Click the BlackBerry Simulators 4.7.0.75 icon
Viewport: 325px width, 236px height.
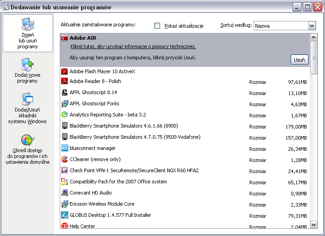(x=65, y=137)
